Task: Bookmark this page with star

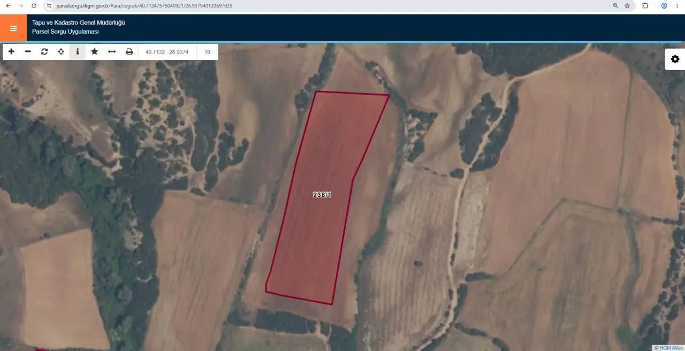Action: (627, 6)
